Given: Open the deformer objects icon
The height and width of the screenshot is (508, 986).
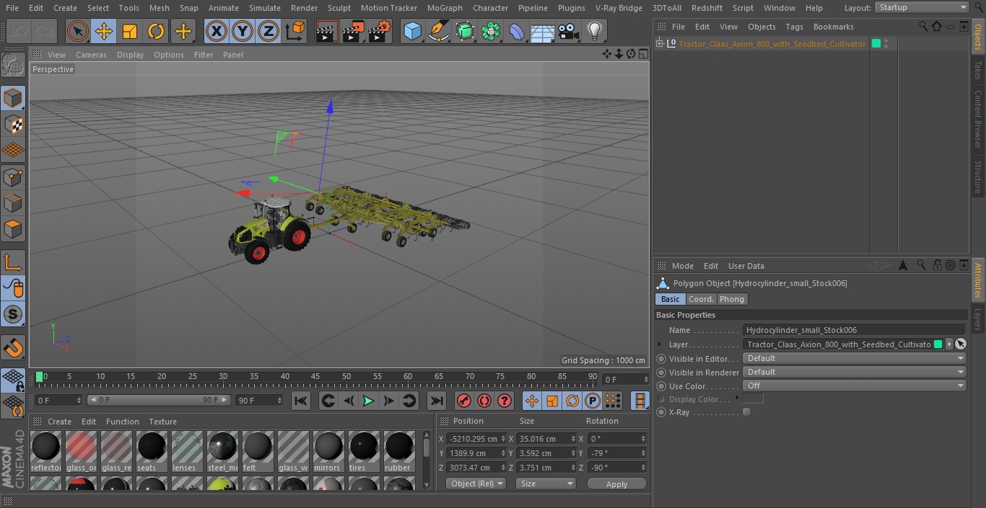Looking at the screenshot, I should pos(517,31).
